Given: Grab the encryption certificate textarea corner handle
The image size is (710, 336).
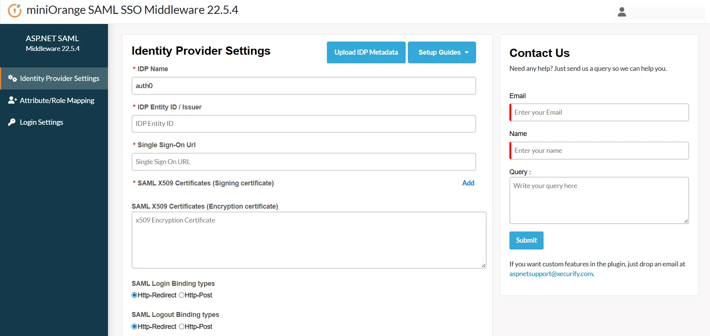Looking at the screenshot, I should [484, 266].
